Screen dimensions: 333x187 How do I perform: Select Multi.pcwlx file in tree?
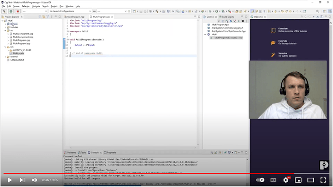[x=18, y=53]
